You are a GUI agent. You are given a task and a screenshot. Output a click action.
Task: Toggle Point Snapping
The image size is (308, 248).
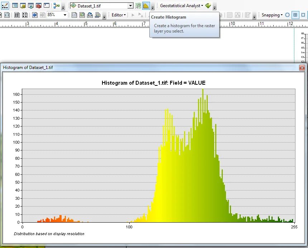coord(287,15)
